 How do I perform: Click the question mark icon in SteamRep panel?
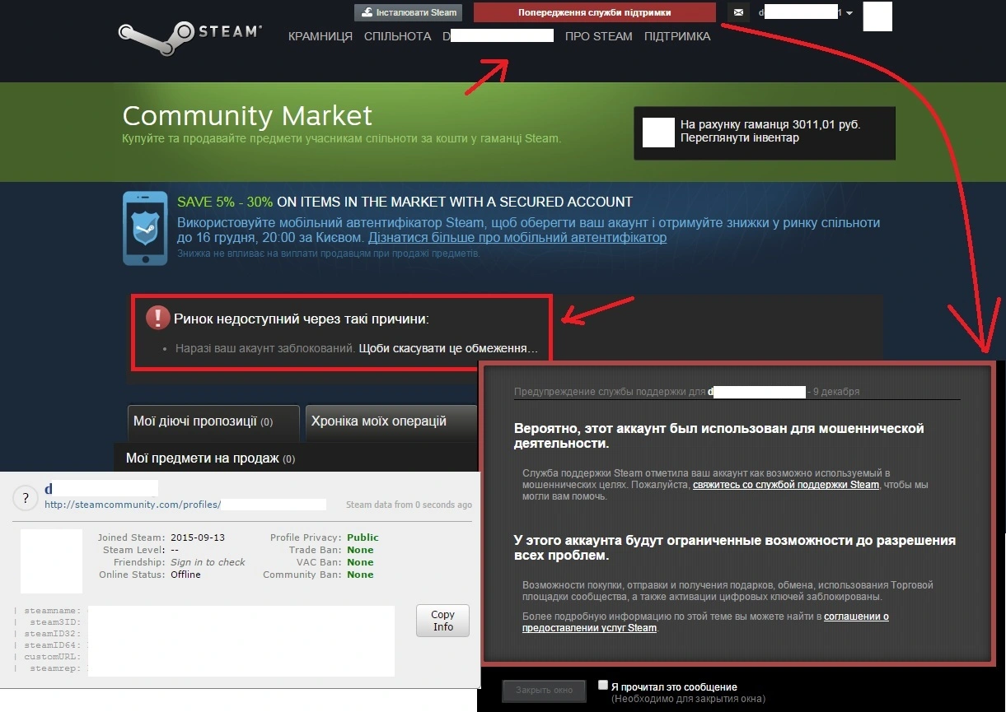pyautogui.click(x=26, y=498)
